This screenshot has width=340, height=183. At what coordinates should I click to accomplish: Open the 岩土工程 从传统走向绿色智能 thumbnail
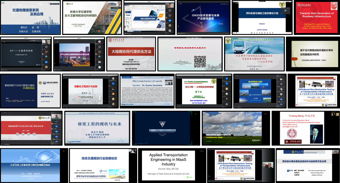point(204,91)
